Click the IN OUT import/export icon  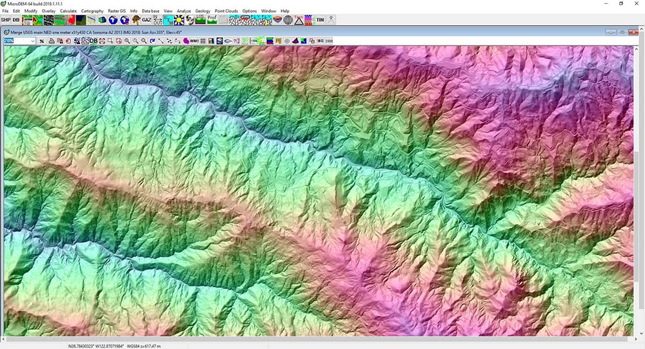[x=157, y=20]
